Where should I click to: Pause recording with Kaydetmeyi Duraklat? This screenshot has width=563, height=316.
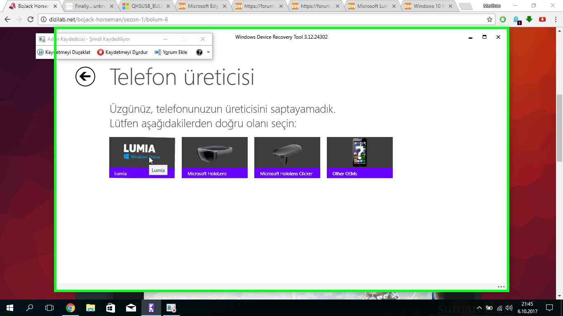(x=64, y=52)
